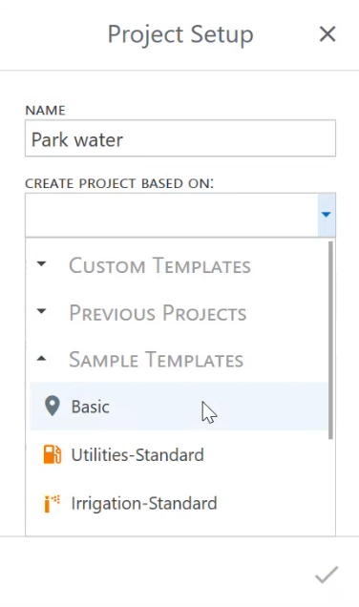The image size is (359, 607).
Task: Click the template list vertical scrollbar
Action: point(330,340)
